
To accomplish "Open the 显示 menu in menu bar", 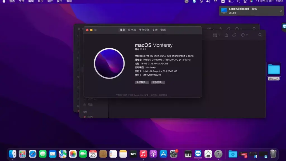I will click(40, 1).
